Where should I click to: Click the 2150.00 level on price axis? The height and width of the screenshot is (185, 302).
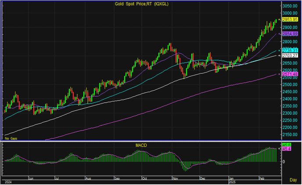[290, 134]
